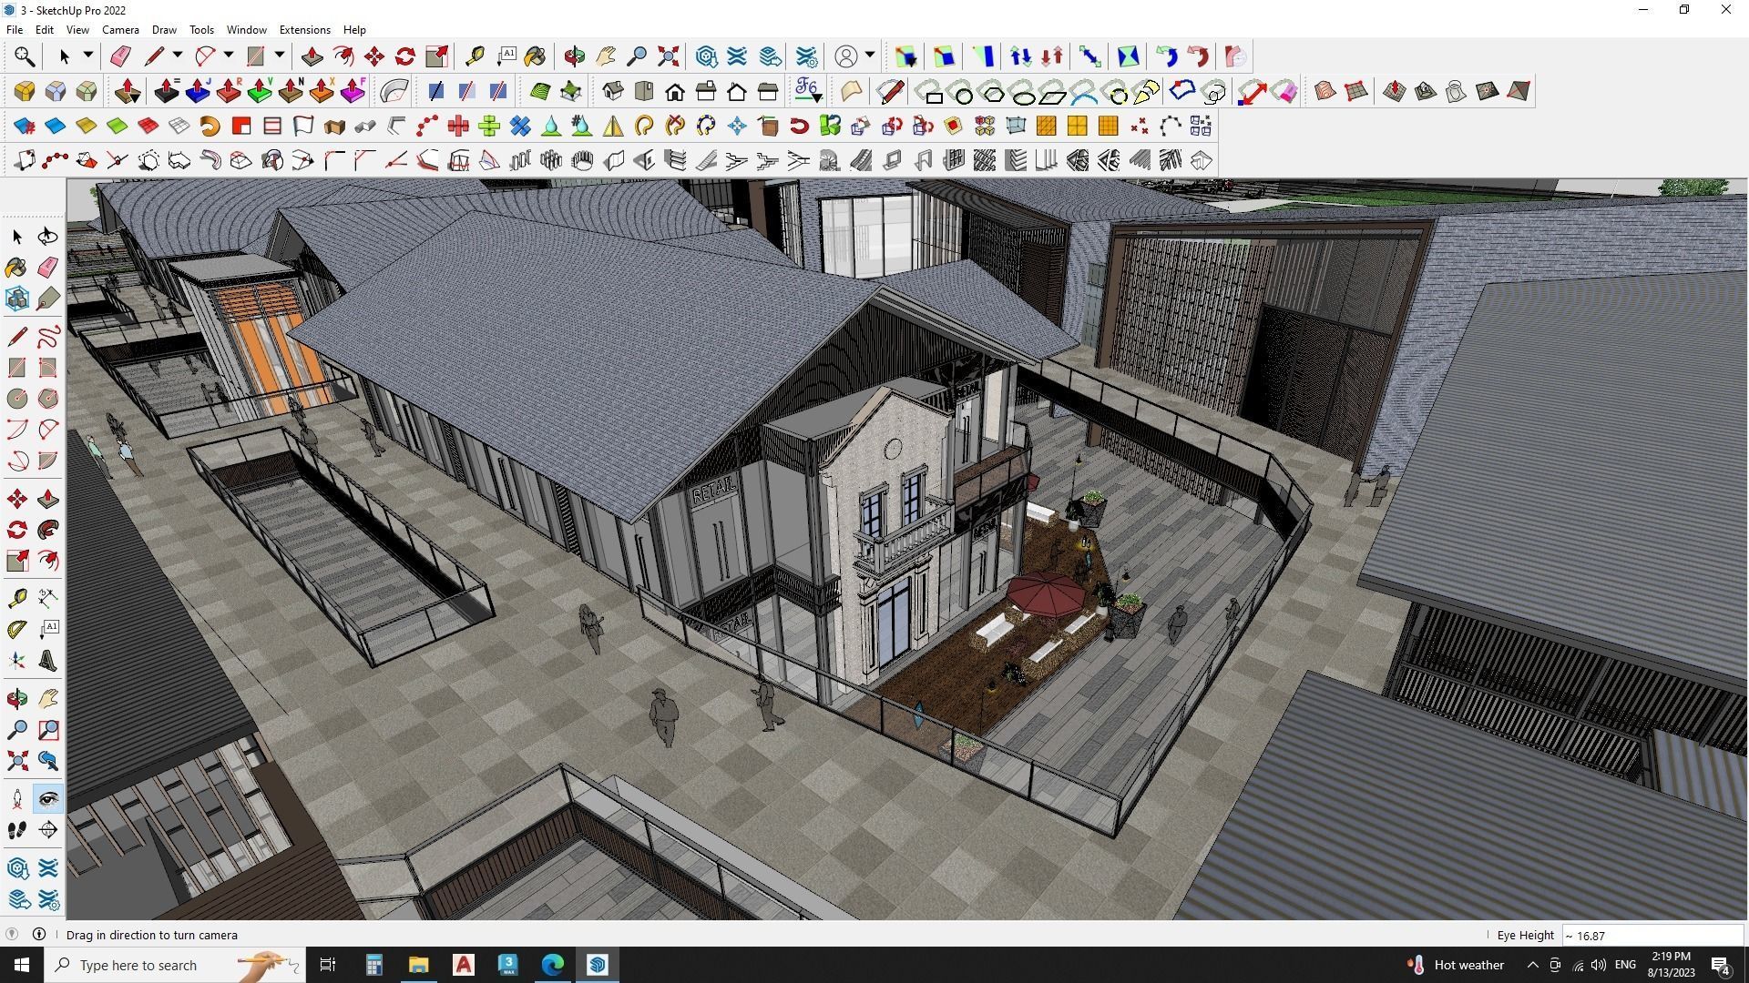Open the Hot weather widget
The image size is (1749, 983).
point(1456,965)
